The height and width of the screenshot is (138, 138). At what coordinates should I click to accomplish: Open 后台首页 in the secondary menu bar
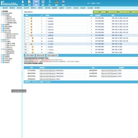click(x=76, y=8)
